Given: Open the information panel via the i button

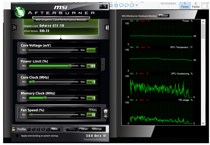Looking at the screenshot, I should point(107,28).
